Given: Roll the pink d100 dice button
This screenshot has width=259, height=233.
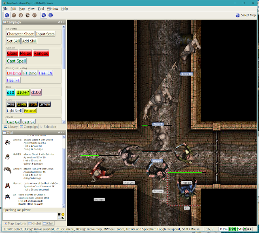Looking at the screenshot, I should [36, 92].
